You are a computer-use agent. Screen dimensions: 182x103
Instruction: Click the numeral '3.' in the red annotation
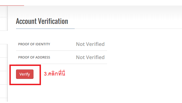(46, 74)
